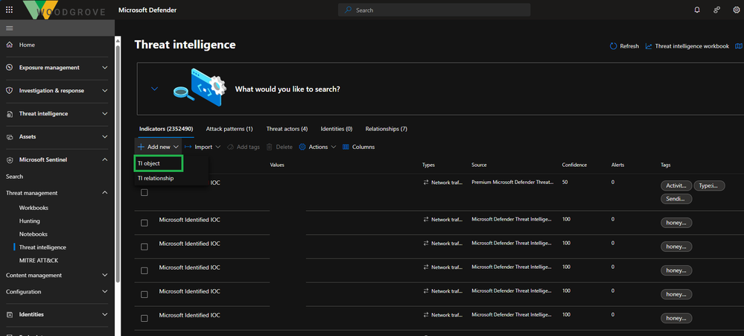Open the settings gear in the header
Viewport: 744px width, 336px height.
pos(737,10)
